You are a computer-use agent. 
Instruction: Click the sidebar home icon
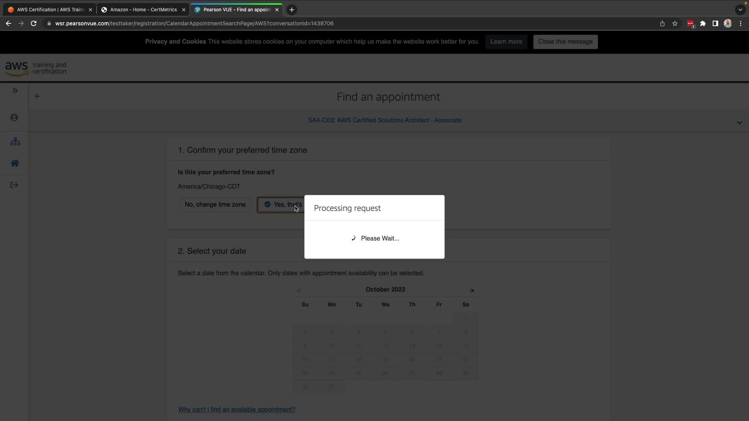15,163
